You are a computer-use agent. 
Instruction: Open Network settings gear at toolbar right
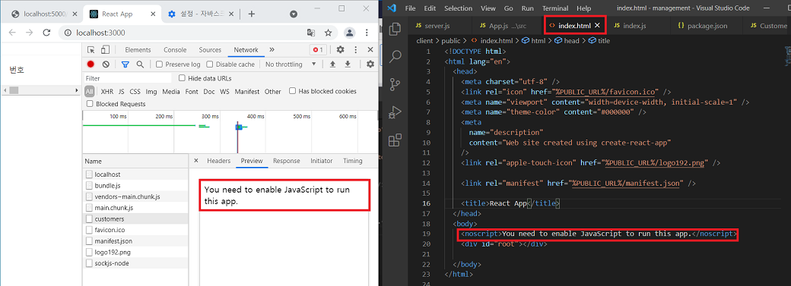coord(370,64)
